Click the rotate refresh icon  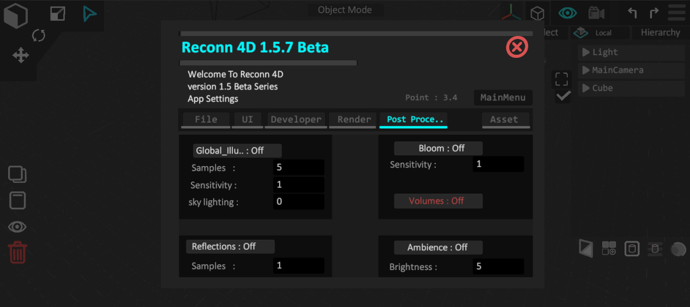tap(39, 35)
